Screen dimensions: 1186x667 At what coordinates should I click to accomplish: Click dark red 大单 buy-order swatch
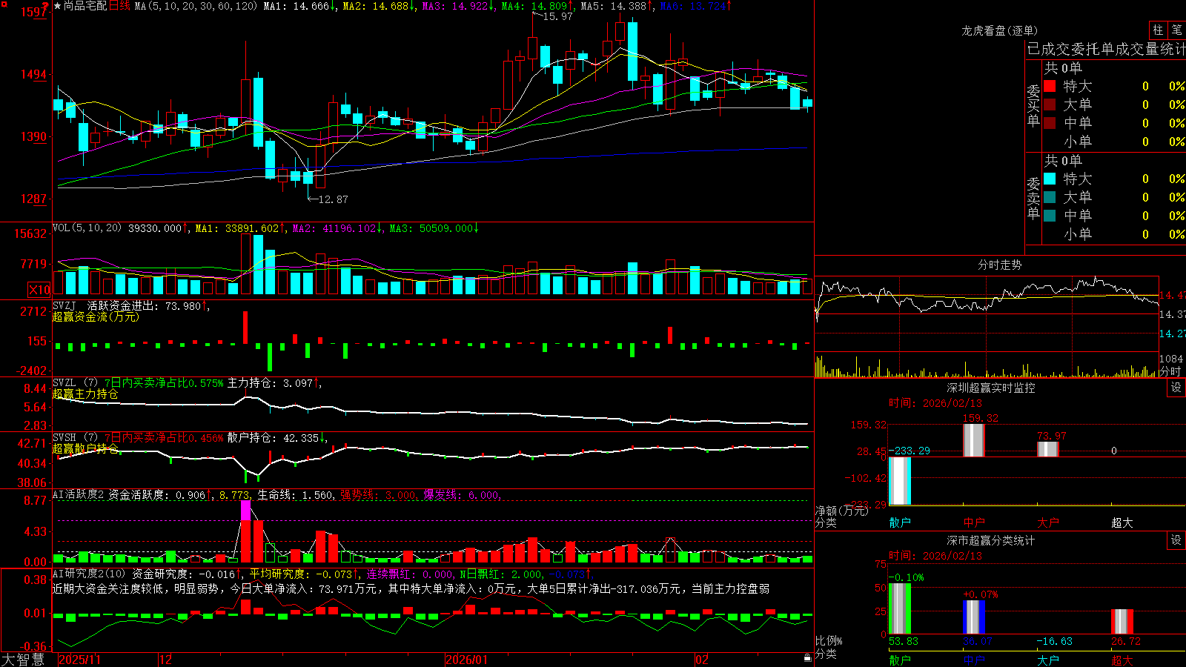point(1050,104)
